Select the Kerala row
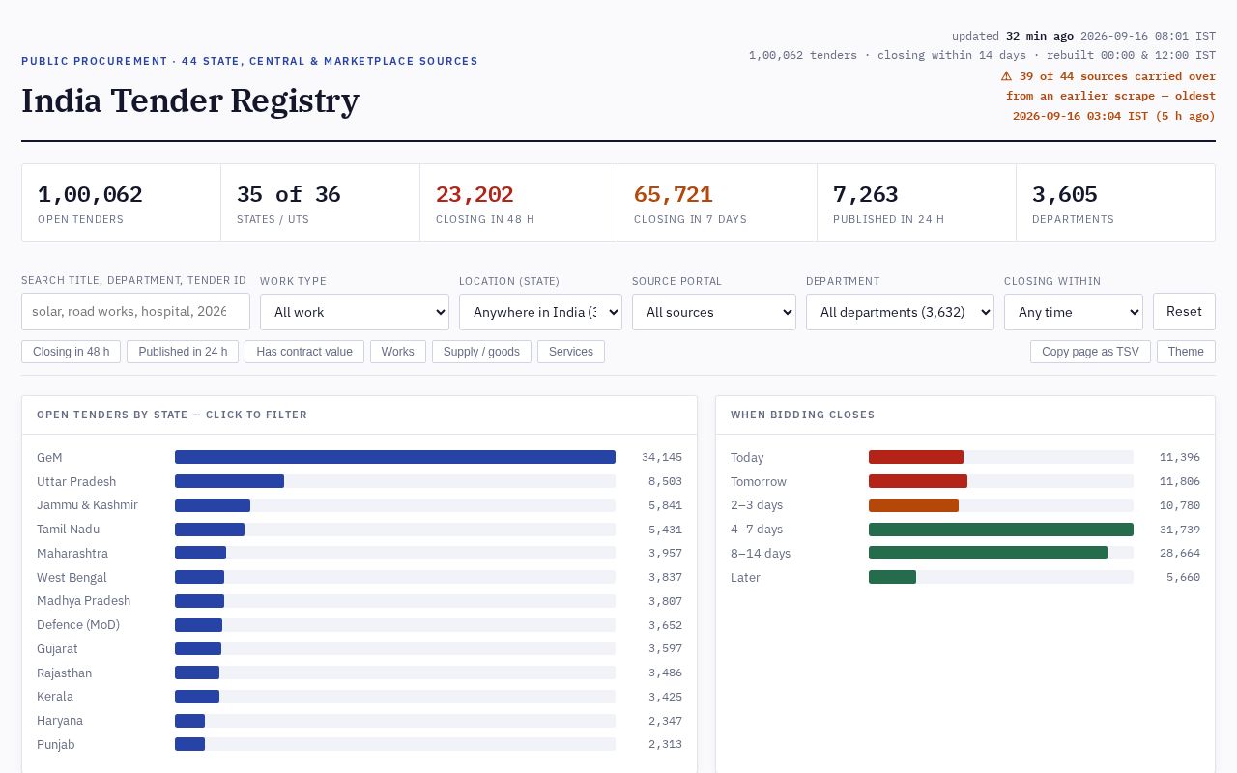 (x=360, y=697)
